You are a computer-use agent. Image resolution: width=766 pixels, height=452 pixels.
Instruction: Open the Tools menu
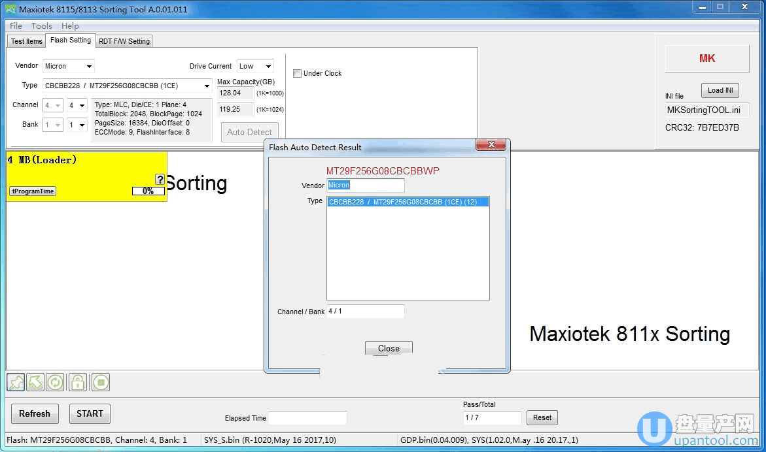[x=42, y=26]
